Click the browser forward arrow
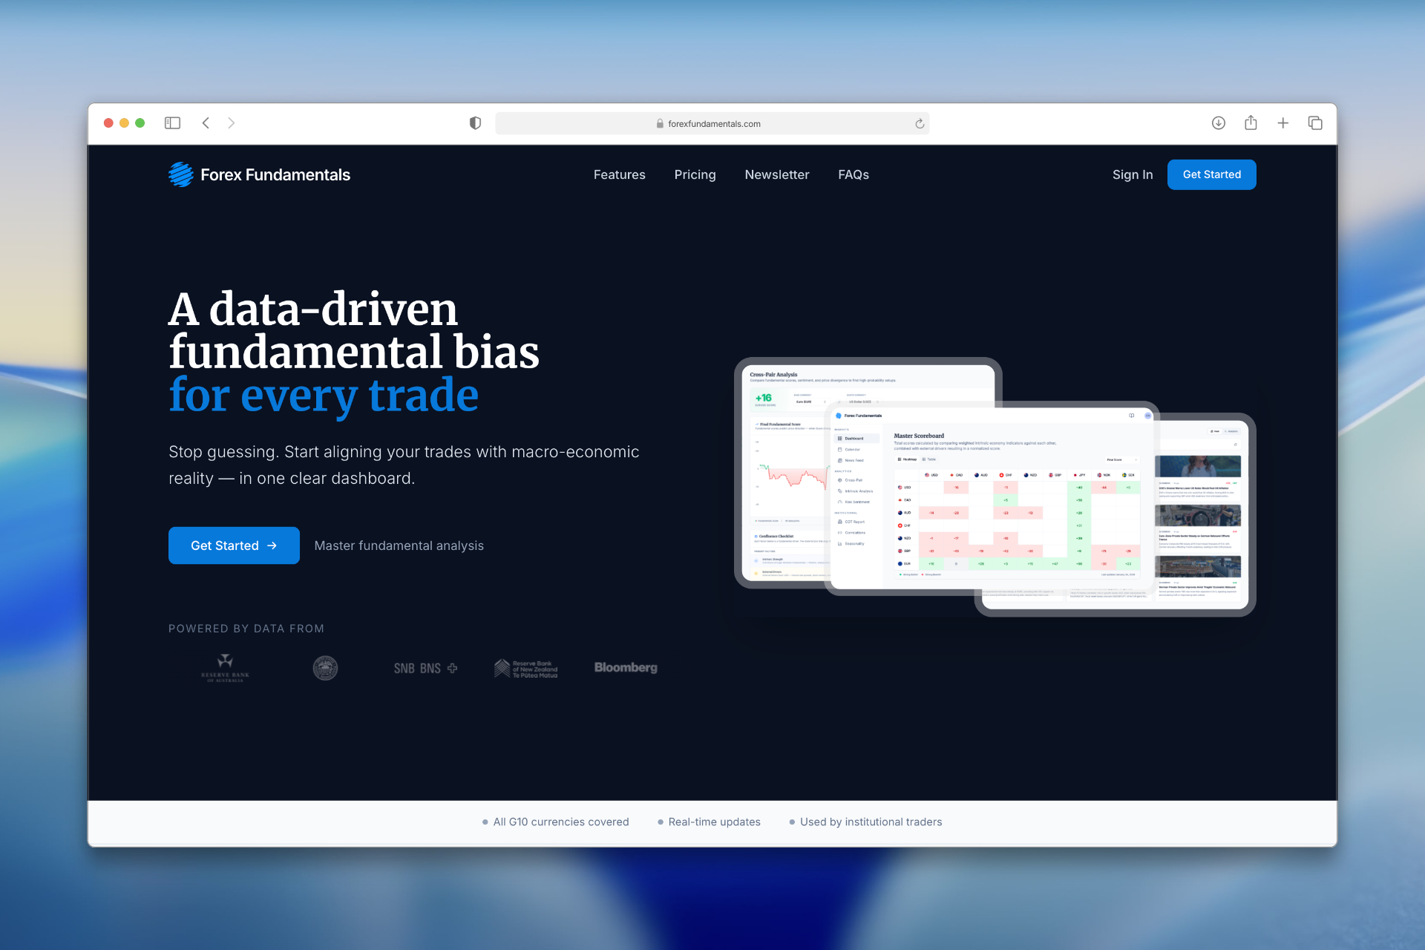This screenshot has height=950, width=1425. tap(232, 123)
